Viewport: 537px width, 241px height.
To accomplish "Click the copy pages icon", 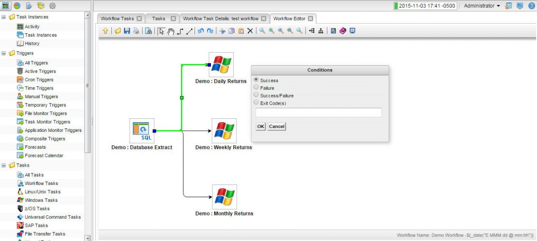I will 232,31.
